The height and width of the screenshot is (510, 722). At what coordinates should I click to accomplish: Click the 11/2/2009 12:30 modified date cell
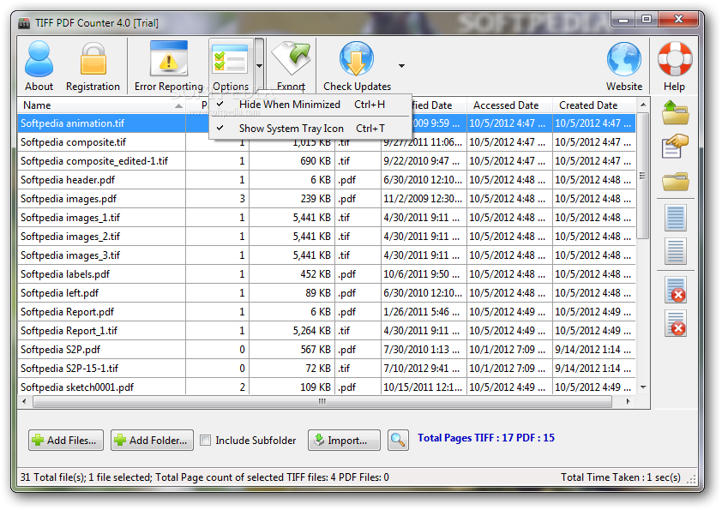tap(423, 199)
